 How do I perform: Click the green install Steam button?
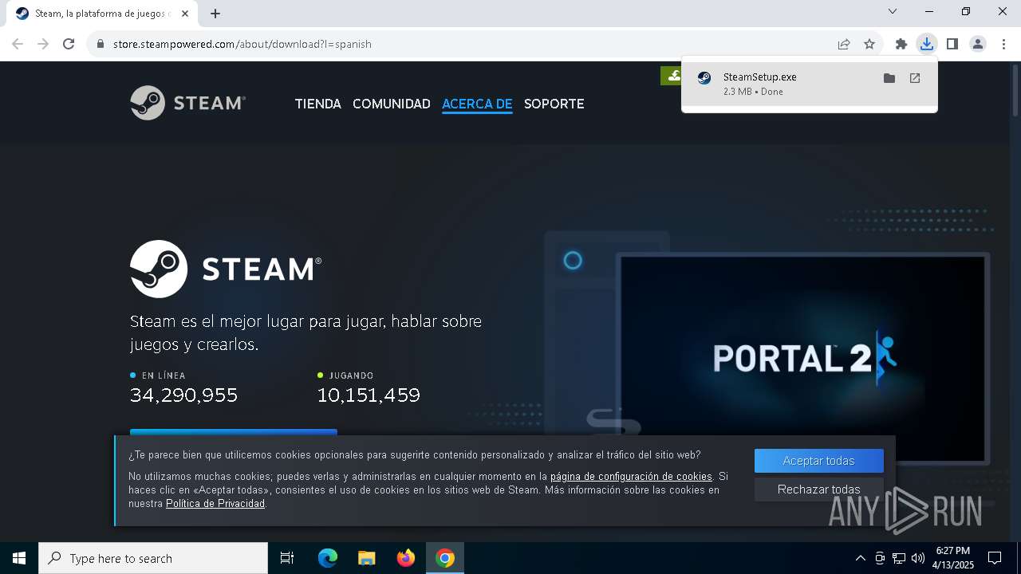point(672,76)
